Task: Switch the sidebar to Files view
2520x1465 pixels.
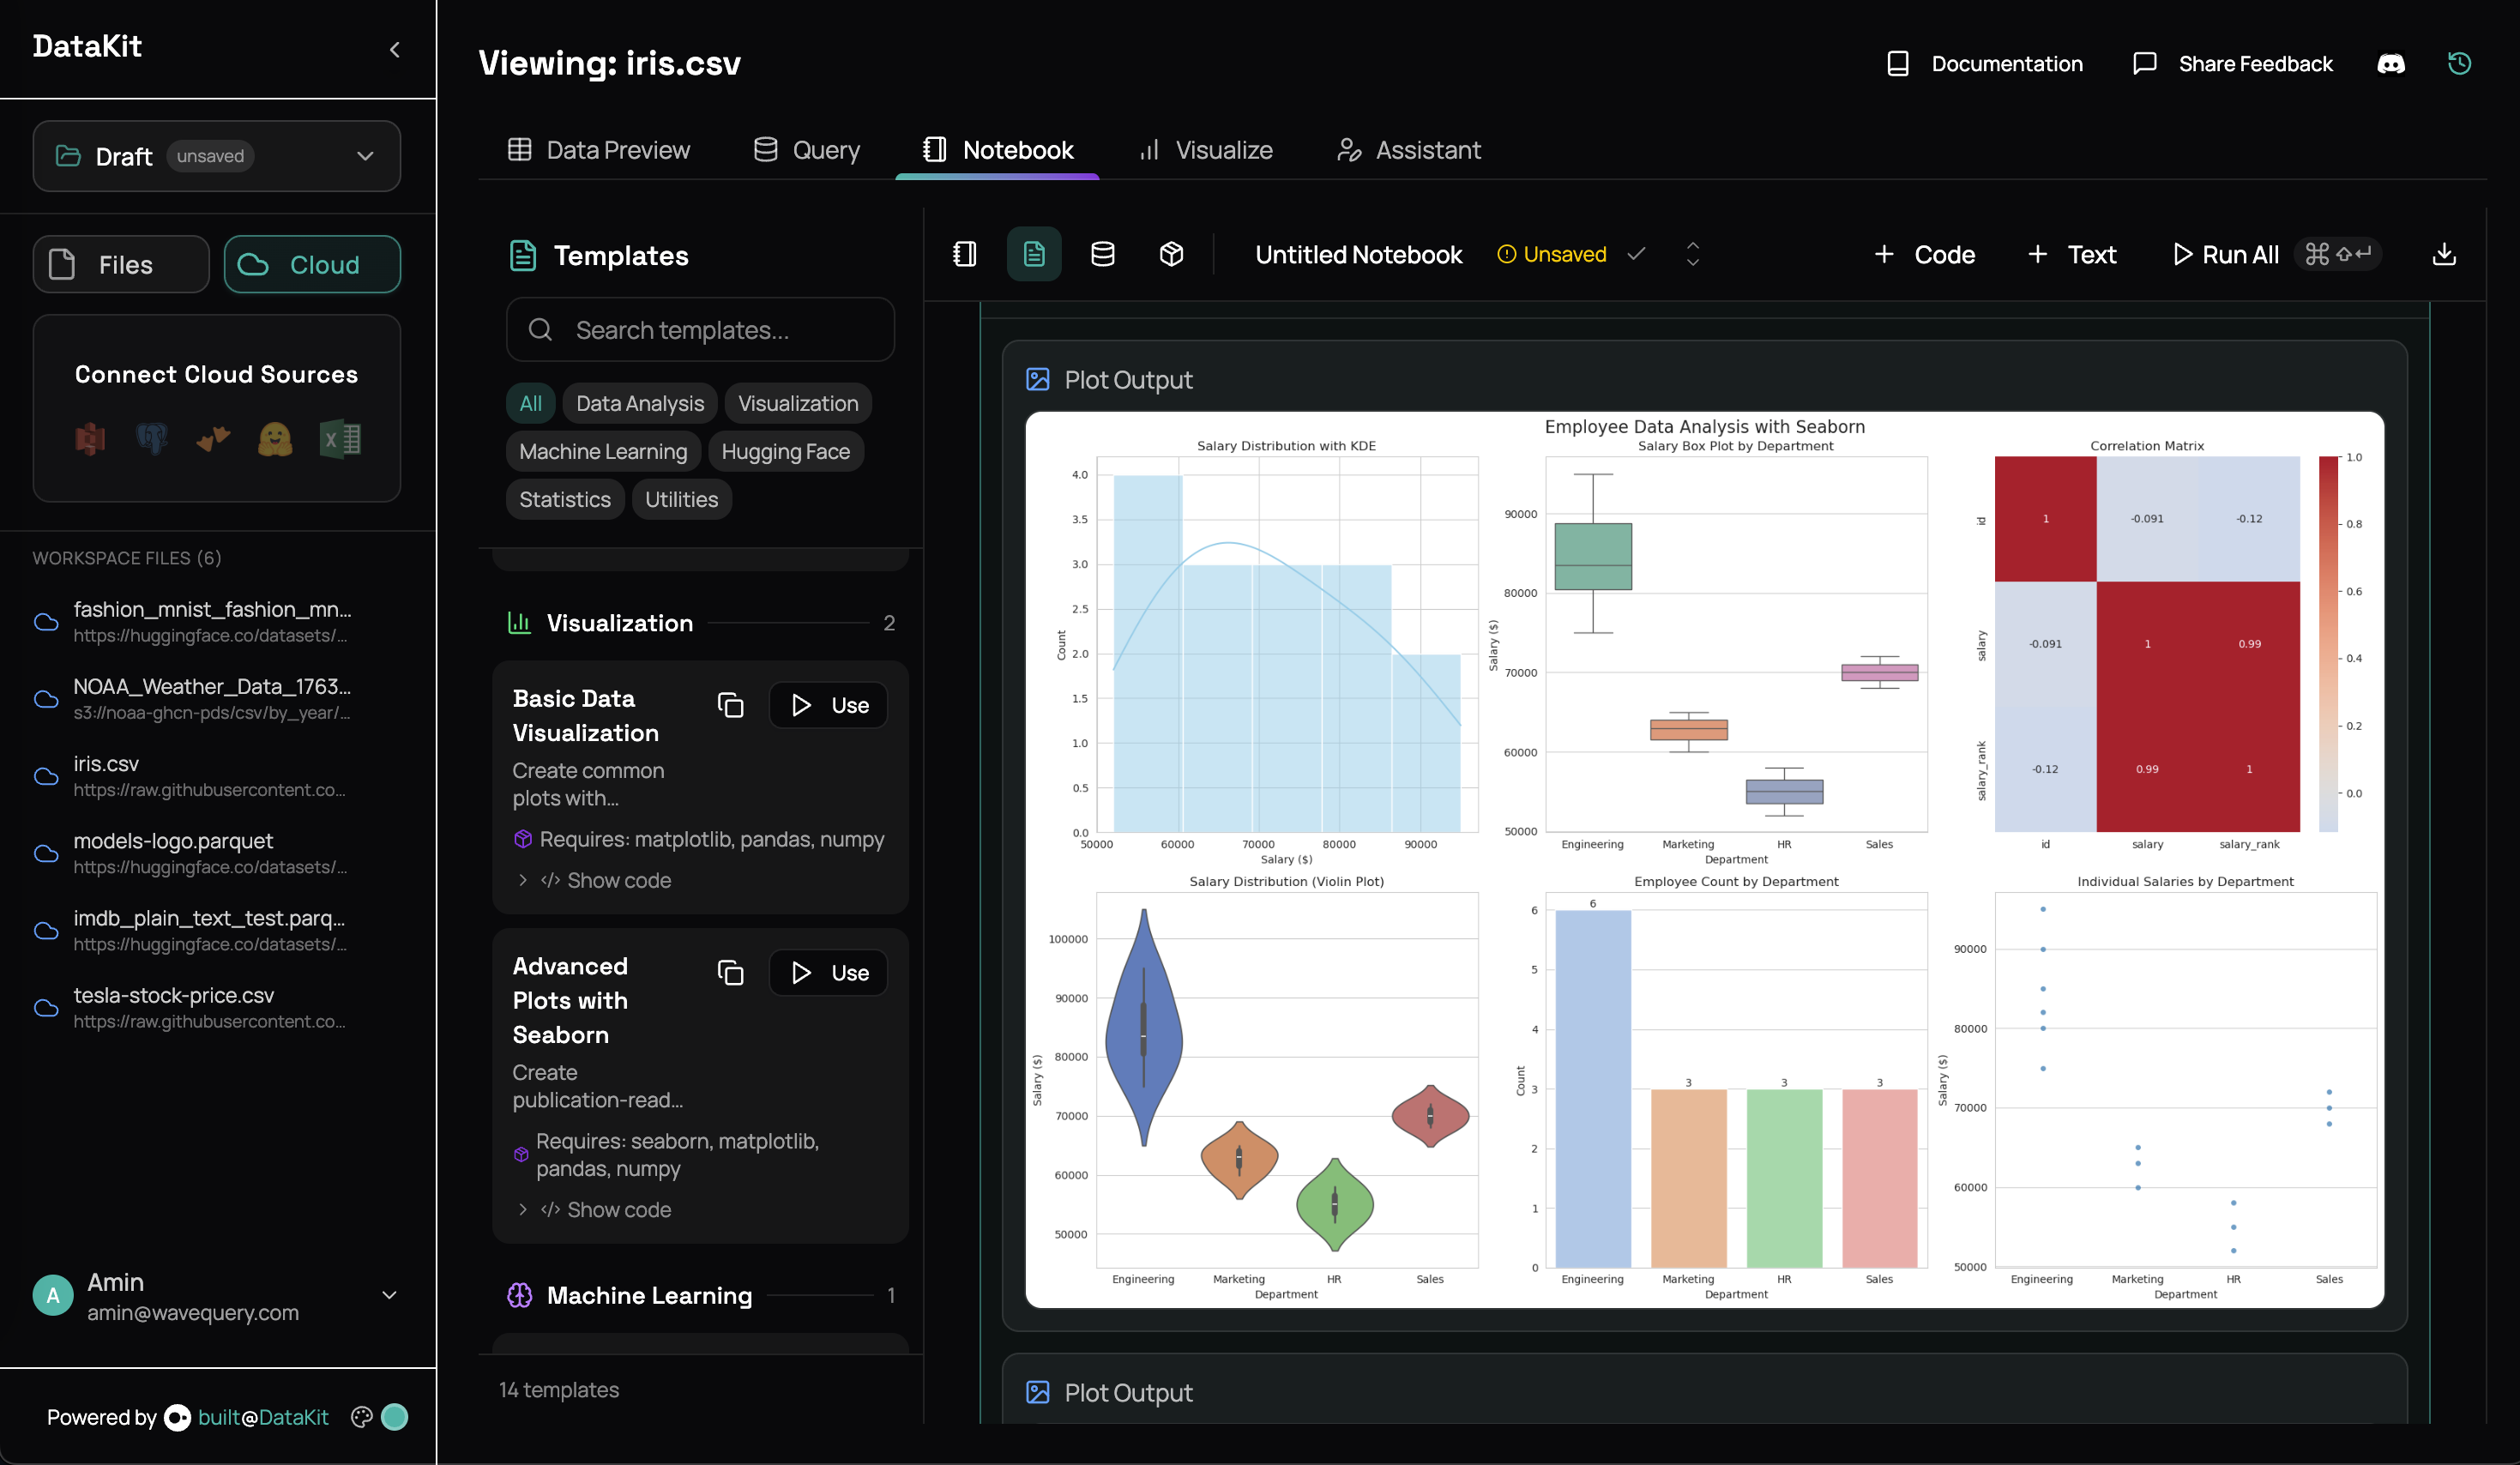Action: tap(121, 264)
